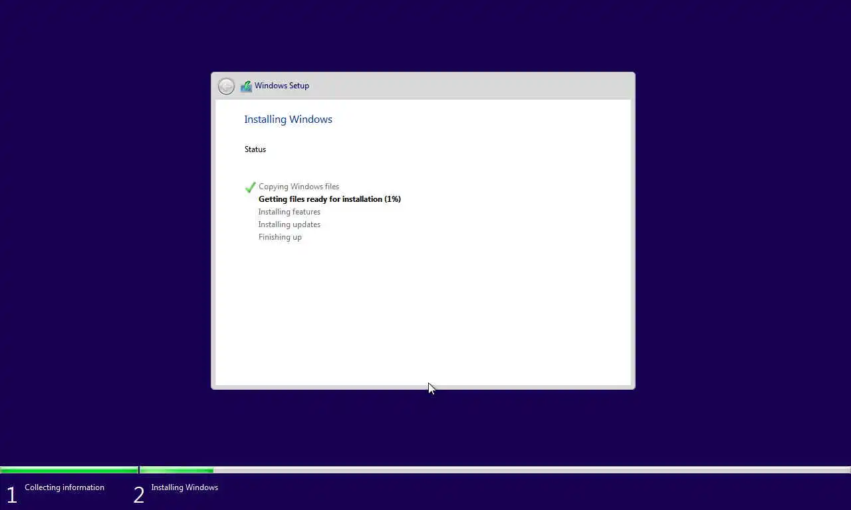Click the Finishing up step

click(x=280, y=237)
